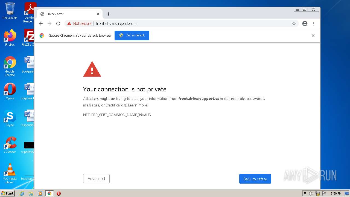Open Windows Explorer folder on taskbar
350x197 pixels.
click(31, 193)
